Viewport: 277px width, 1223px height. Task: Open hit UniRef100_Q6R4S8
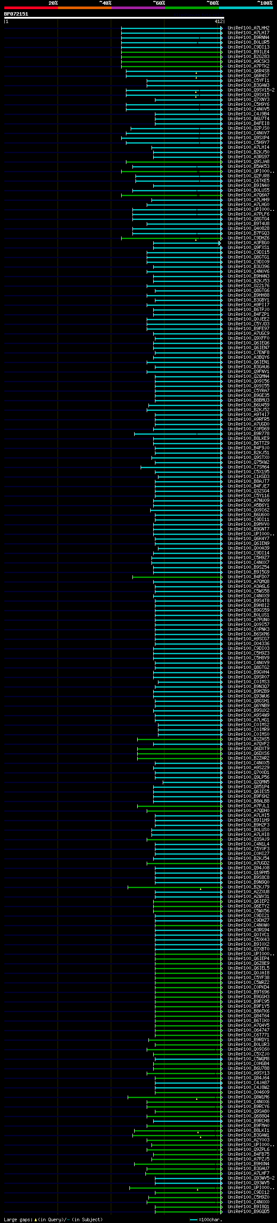pos(248,71)
